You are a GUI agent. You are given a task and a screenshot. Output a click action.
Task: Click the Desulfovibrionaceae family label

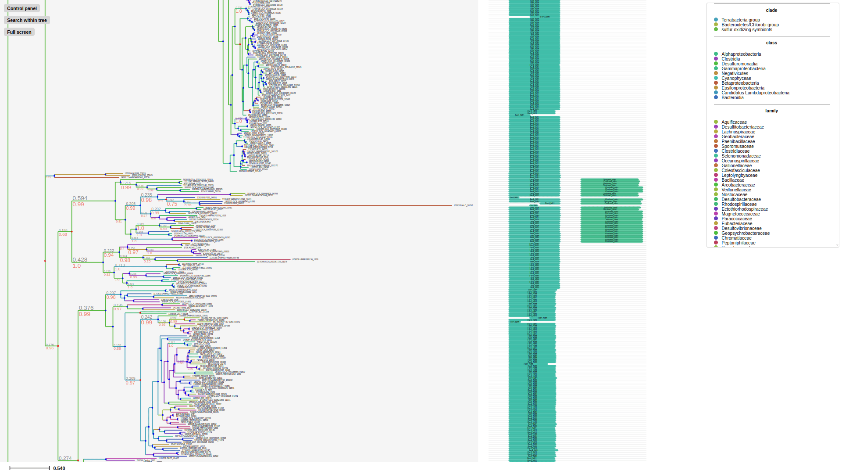[742, 228]
